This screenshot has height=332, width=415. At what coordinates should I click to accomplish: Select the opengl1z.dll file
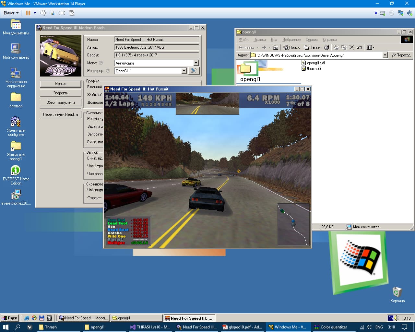314,63
